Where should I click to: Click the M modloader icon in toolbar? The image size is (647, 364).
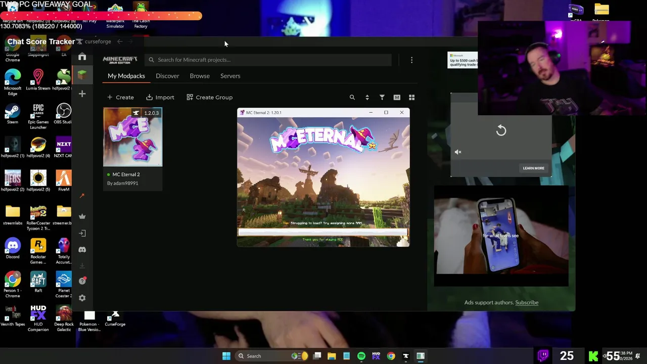pyautogui.click(x=397, y=97)
